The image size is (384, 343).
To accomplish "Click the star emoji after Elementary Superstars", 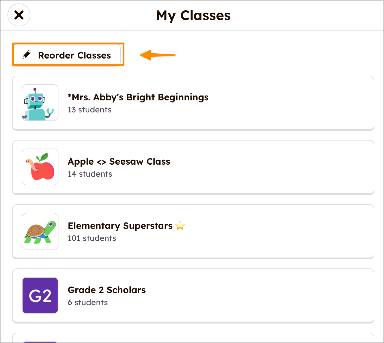I will point(180,226).
